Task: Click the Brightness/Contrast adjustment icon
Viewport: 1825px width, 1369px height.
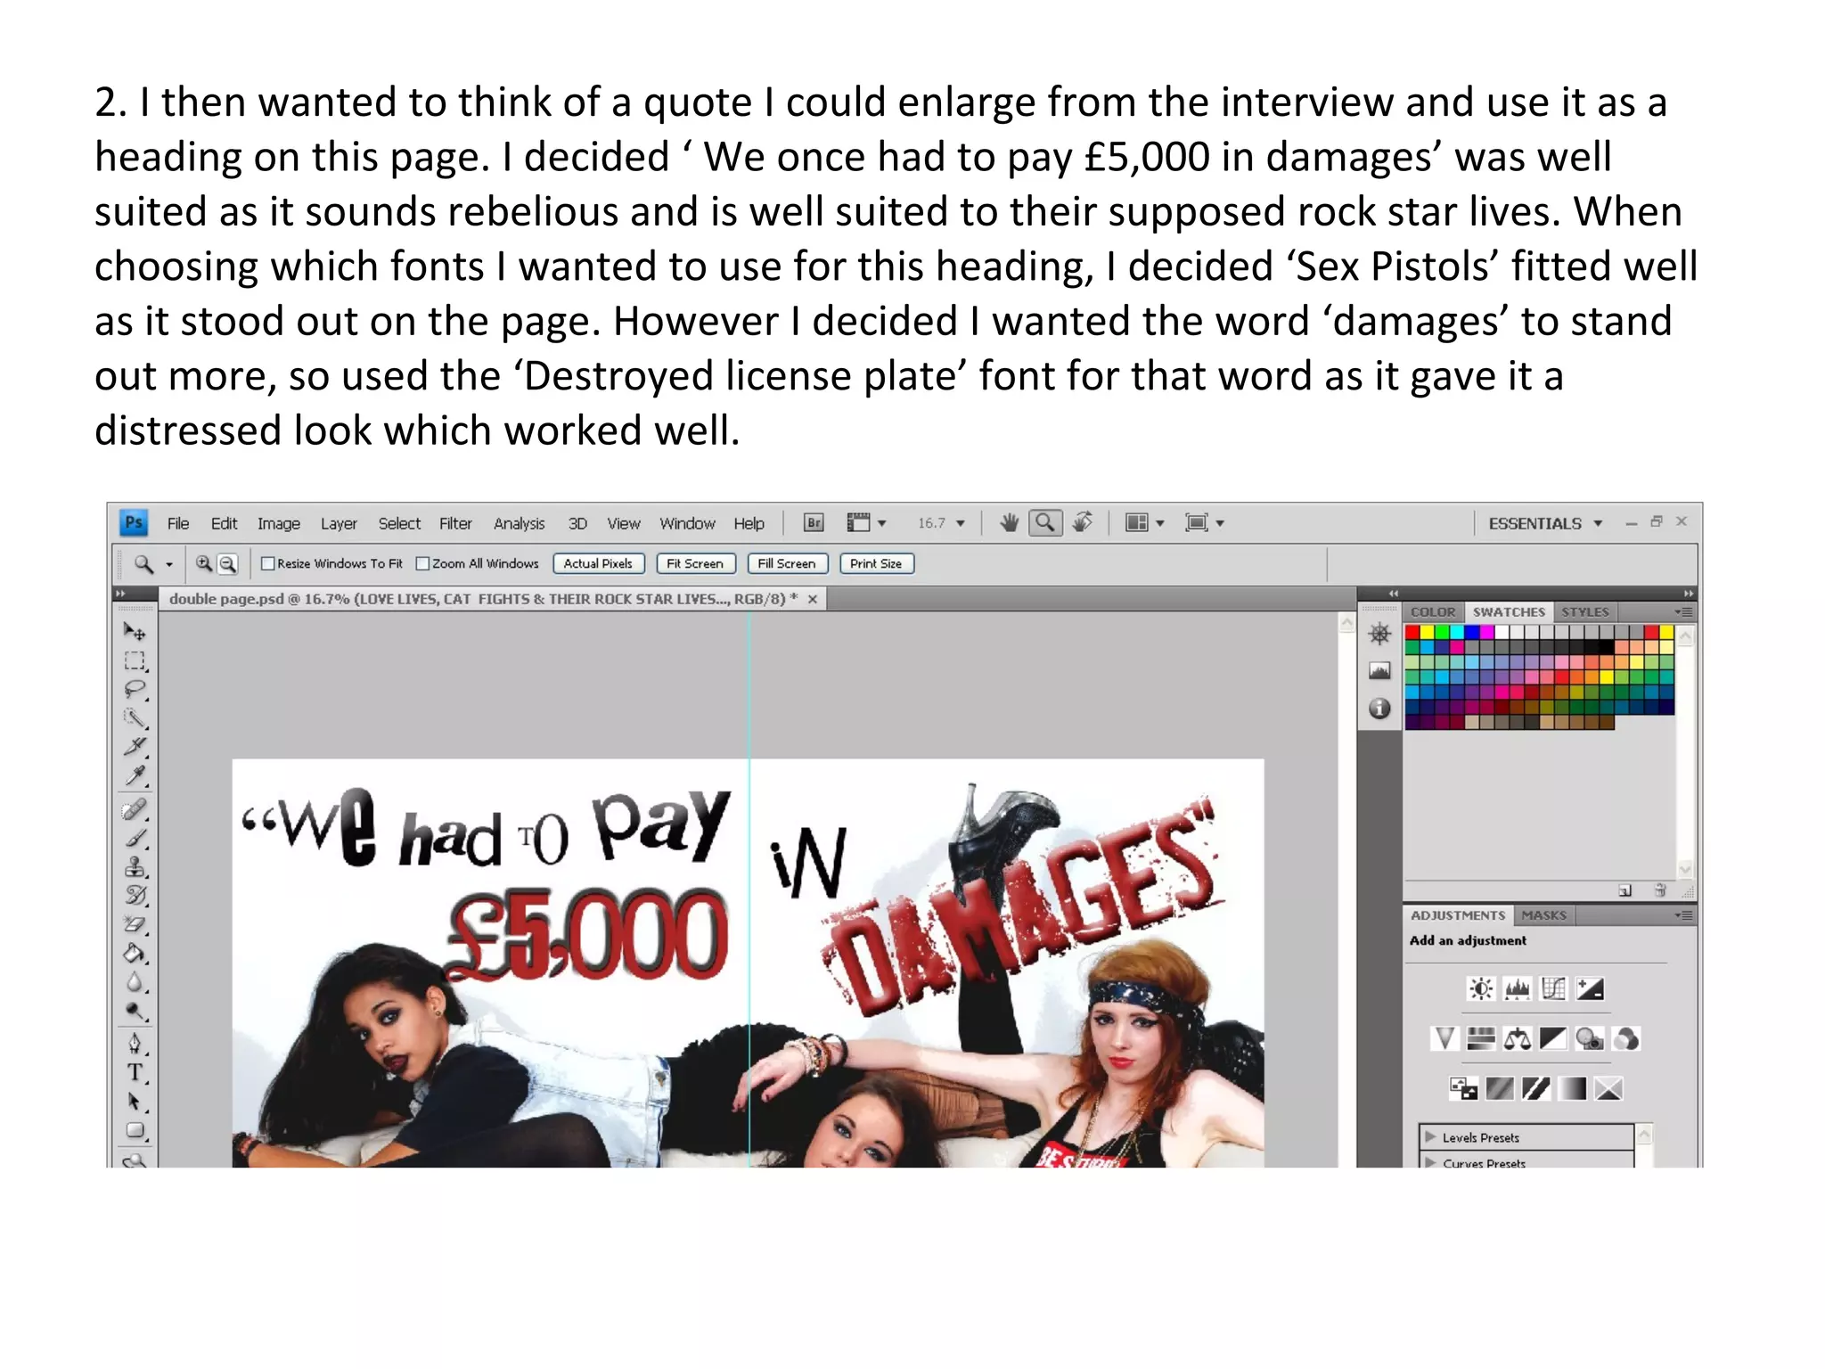Action: click(x=1481, y=988)
